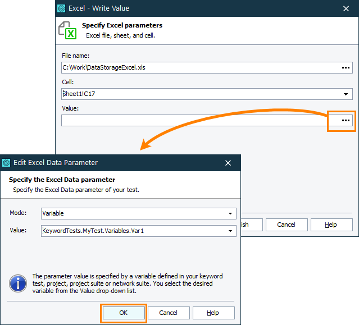
Task: Click the partly hidden Finish button in Write Value
Action: pos(252,225)
